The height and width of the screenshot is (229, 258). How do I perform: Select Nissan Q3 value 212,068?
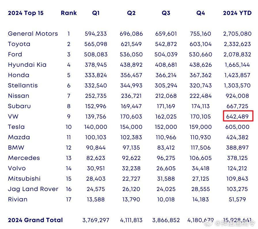(166, 96)
